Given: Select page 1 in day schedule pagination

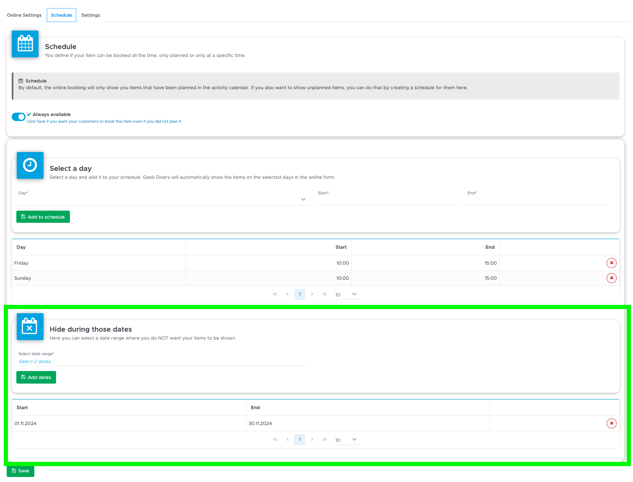Looking at the screenshot, I should point(300,294).
